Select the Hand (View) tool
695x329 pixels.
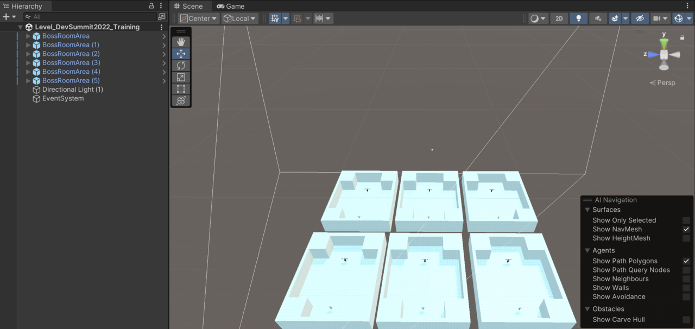[x=181, y=42]
